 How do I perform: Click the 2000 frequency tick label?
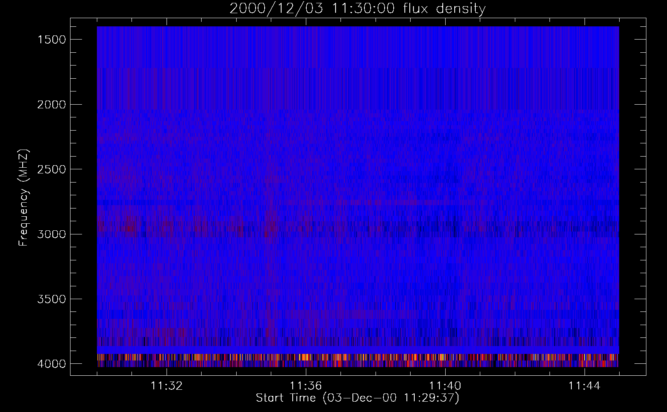click(52, 105)
